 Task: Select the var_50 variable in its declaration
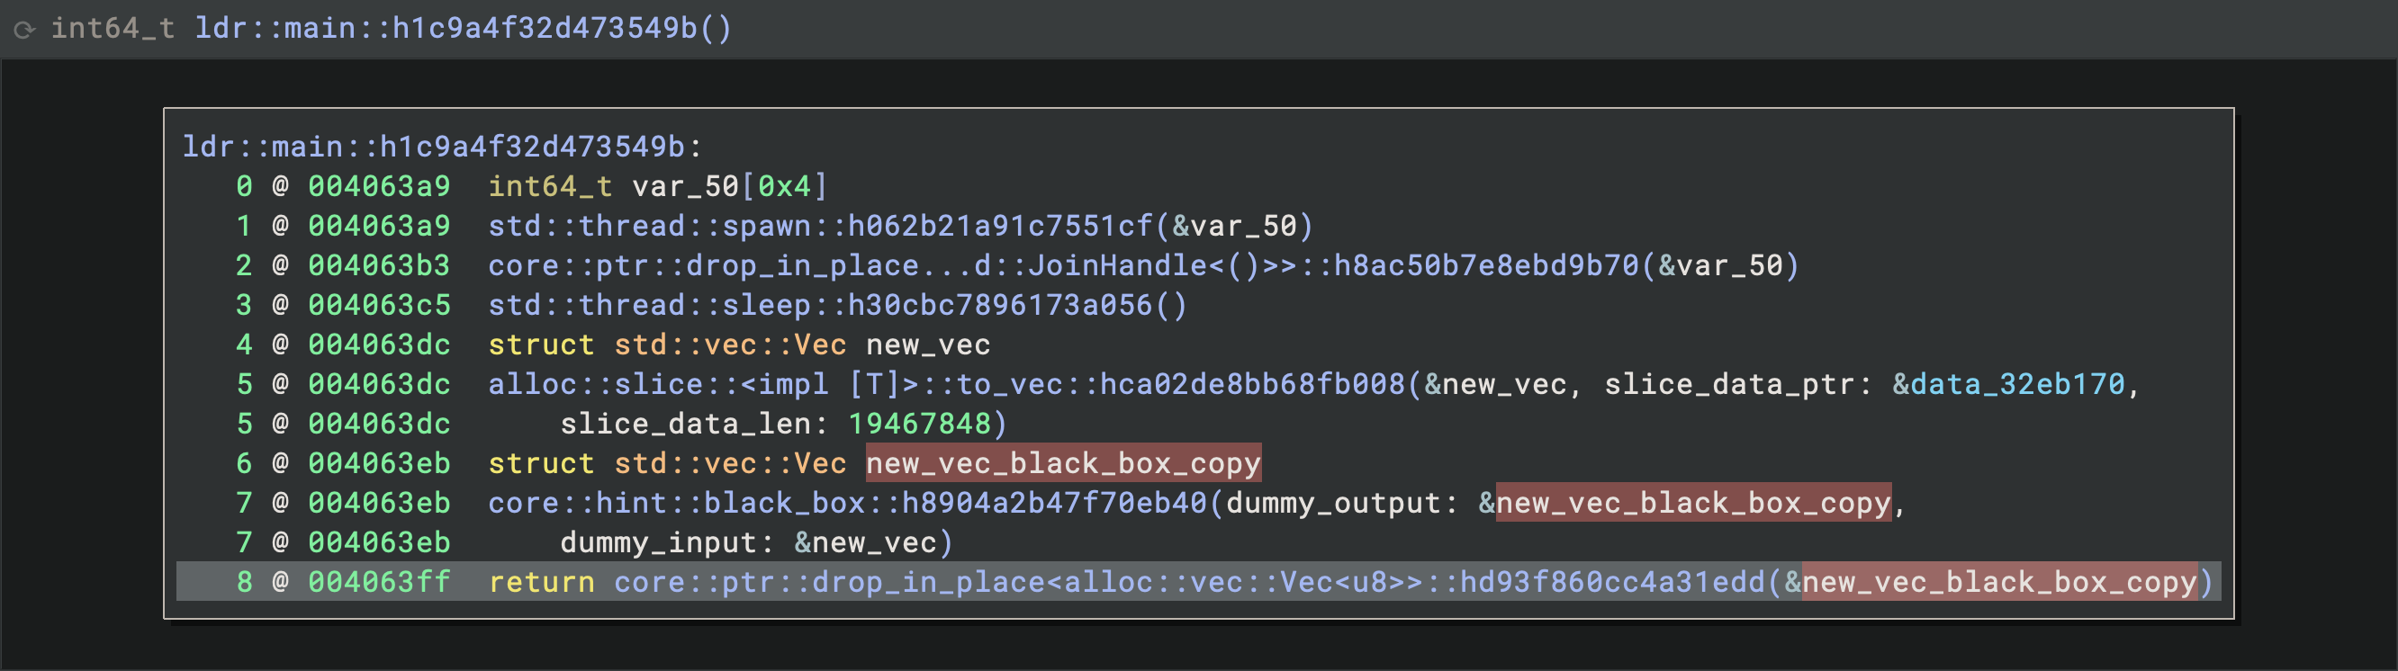tap(685, 187)
